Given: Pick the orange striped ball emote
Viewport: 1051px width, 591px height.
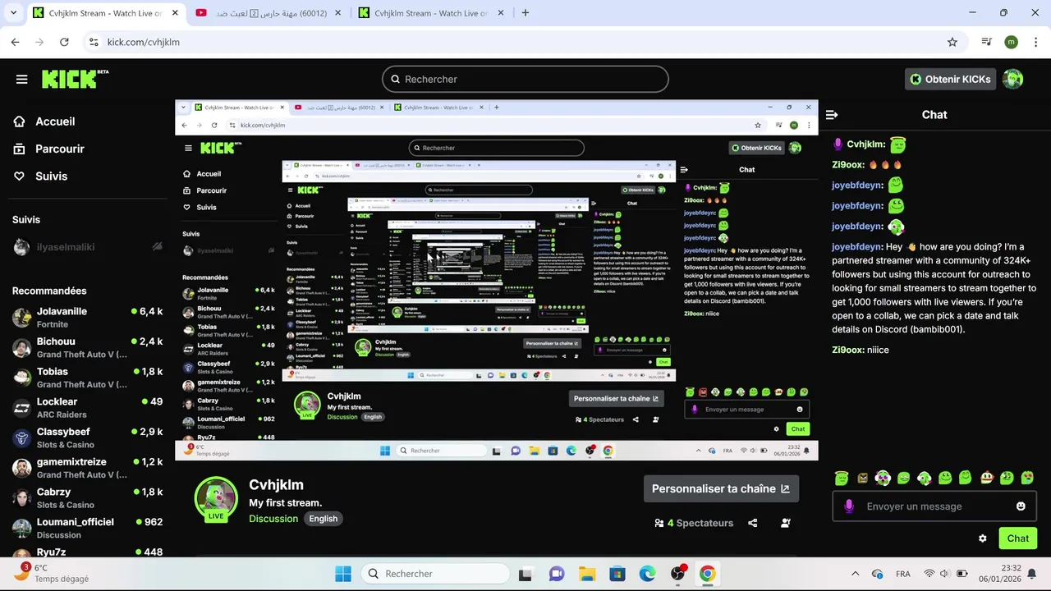Looking at the screenshot, I should tap(986, 478).
